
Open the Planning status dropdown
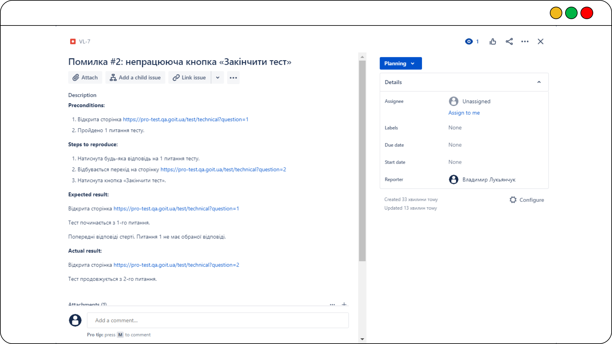[x=401, y=63]
